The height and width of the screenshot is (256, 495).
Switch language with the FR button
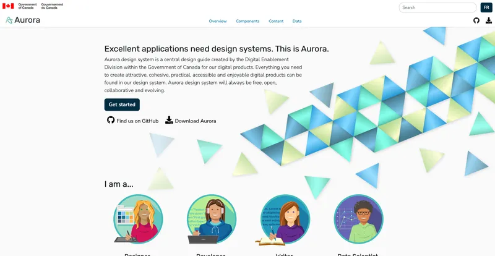(486, 7)
